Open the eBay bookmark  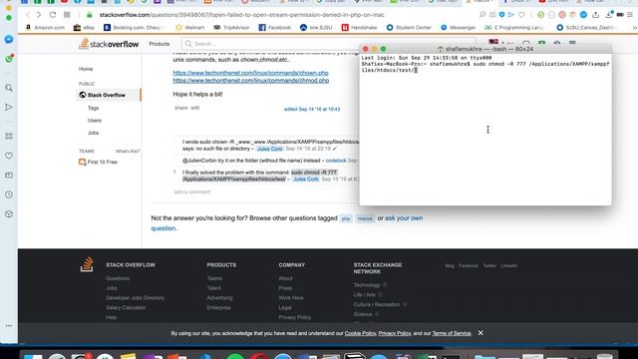coord(84,27)
